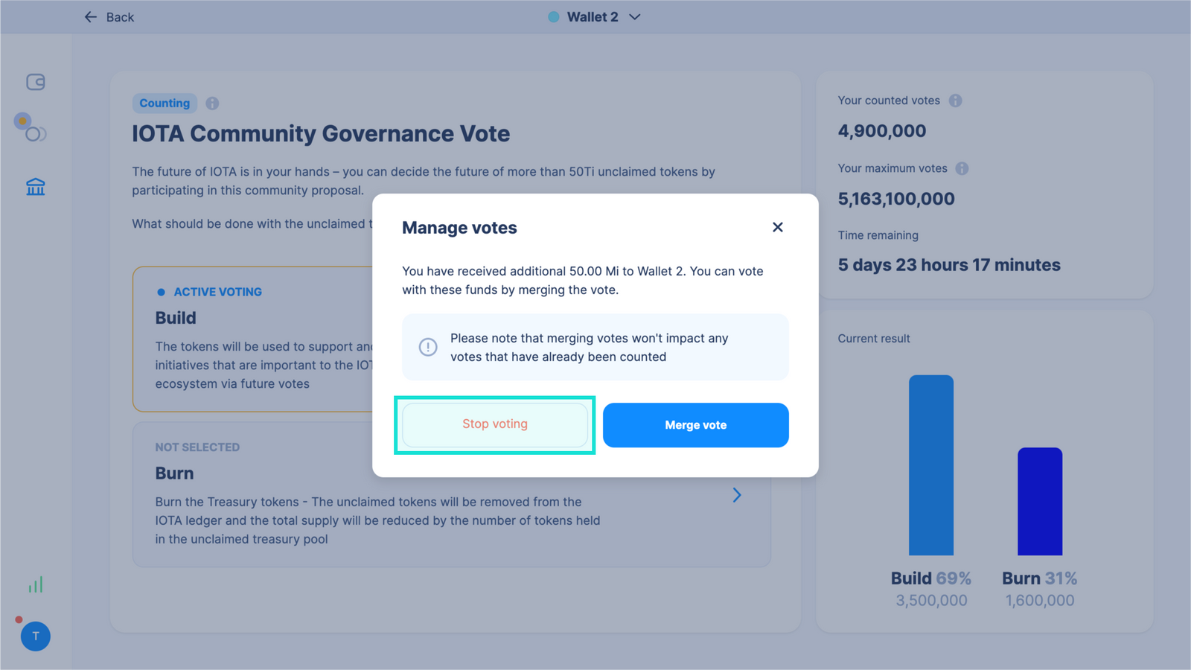Image resolution: width=1191 pixels, height=670 pixels.
Task: Click the warning icon in note box
Action: click(x=428, y=347)
